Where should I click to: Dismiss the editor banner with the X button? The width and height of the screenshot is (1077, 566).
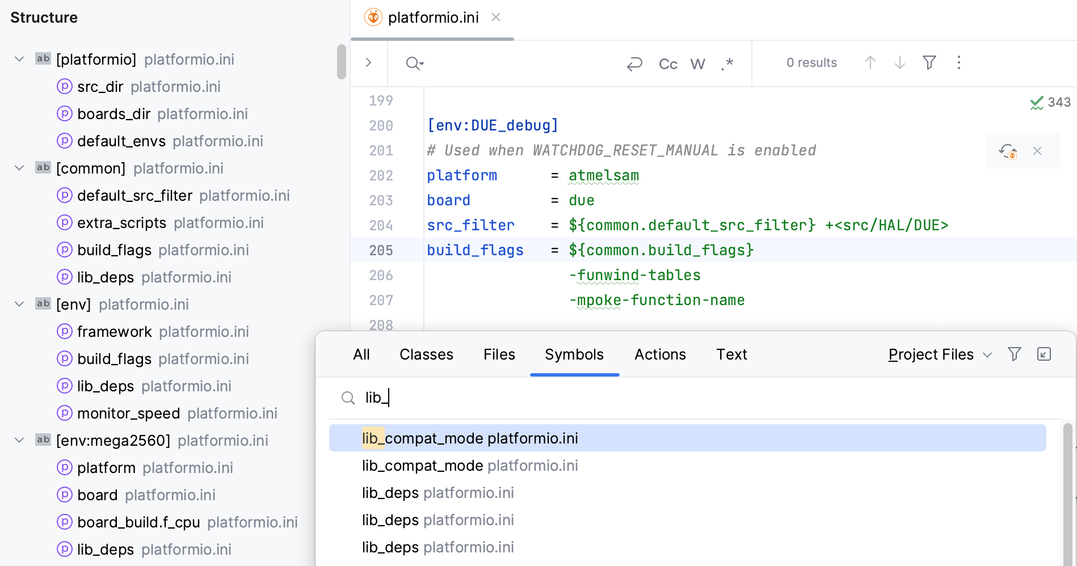pos(1037,151)
